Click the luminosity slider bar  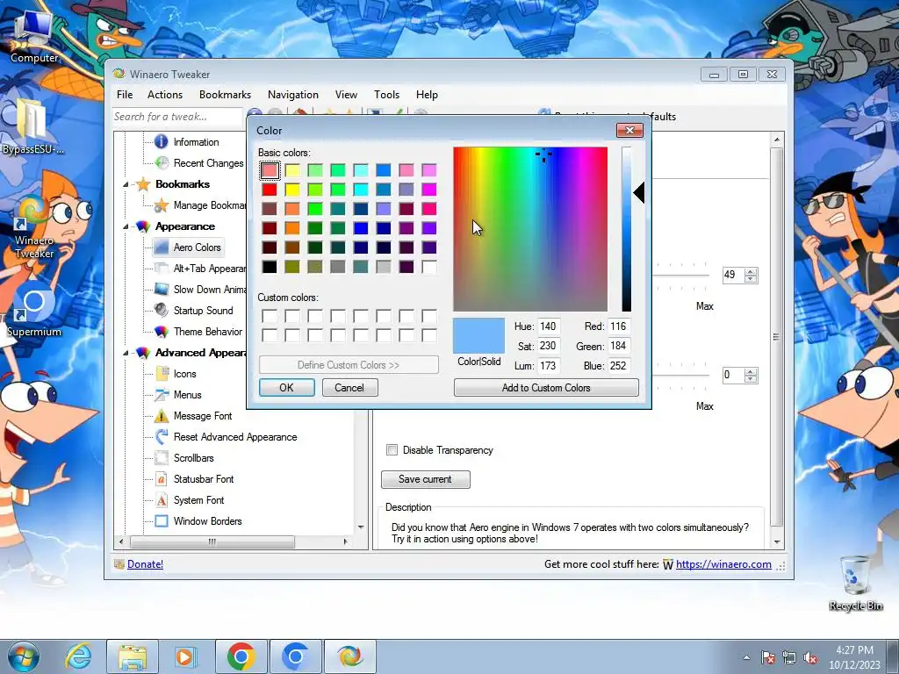[626, 229]
